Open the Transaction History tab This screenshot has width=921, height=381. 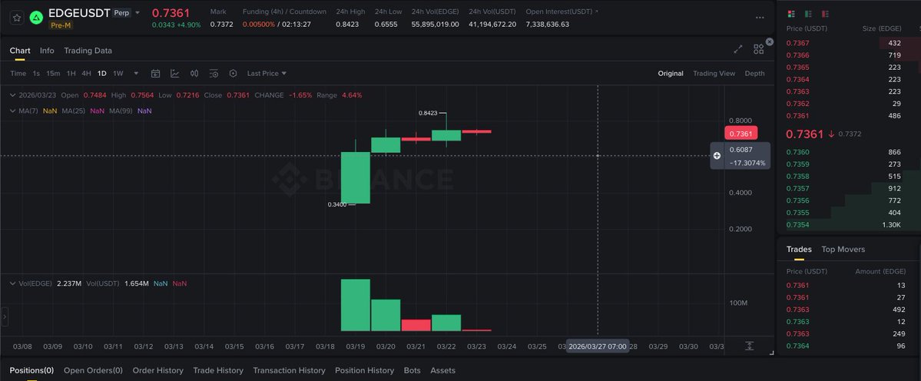(x=289, y=370)
